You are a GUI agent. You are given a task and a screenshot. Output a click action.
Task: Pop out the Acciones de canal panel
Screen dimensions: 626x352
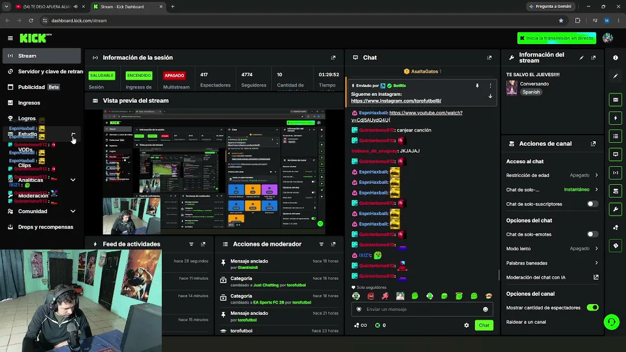click(x=593, y=144)
